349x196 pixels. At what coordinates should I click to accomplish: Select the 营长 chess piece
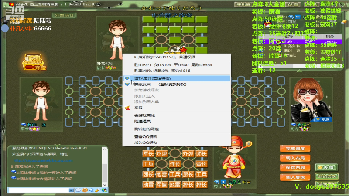(202, 164)
